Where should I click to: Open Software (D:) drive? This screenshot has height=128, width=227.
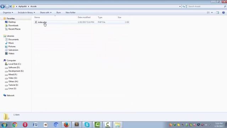14,68
